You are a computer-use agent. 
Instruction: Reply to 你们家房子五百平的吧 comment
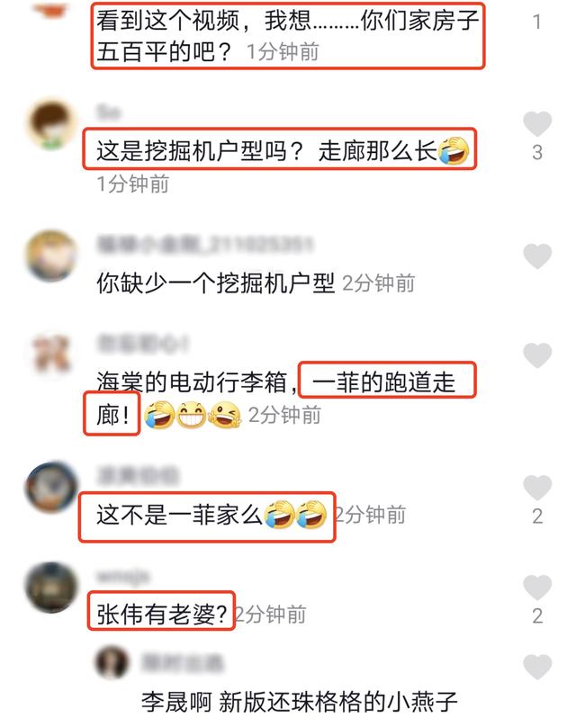[287, 36]
